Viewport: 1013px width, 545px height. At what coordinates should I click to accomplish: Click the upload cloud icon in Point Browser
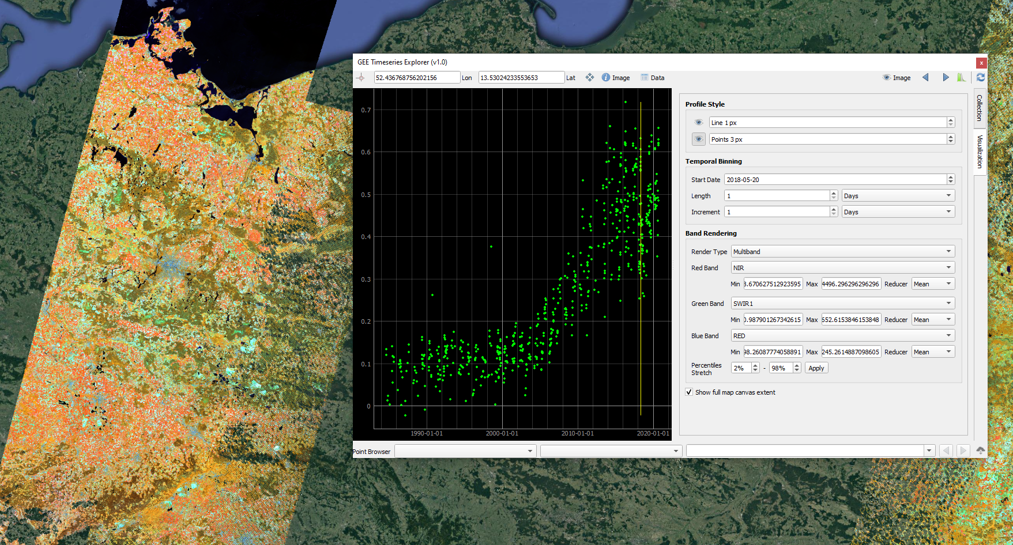[x=981, y=451]
